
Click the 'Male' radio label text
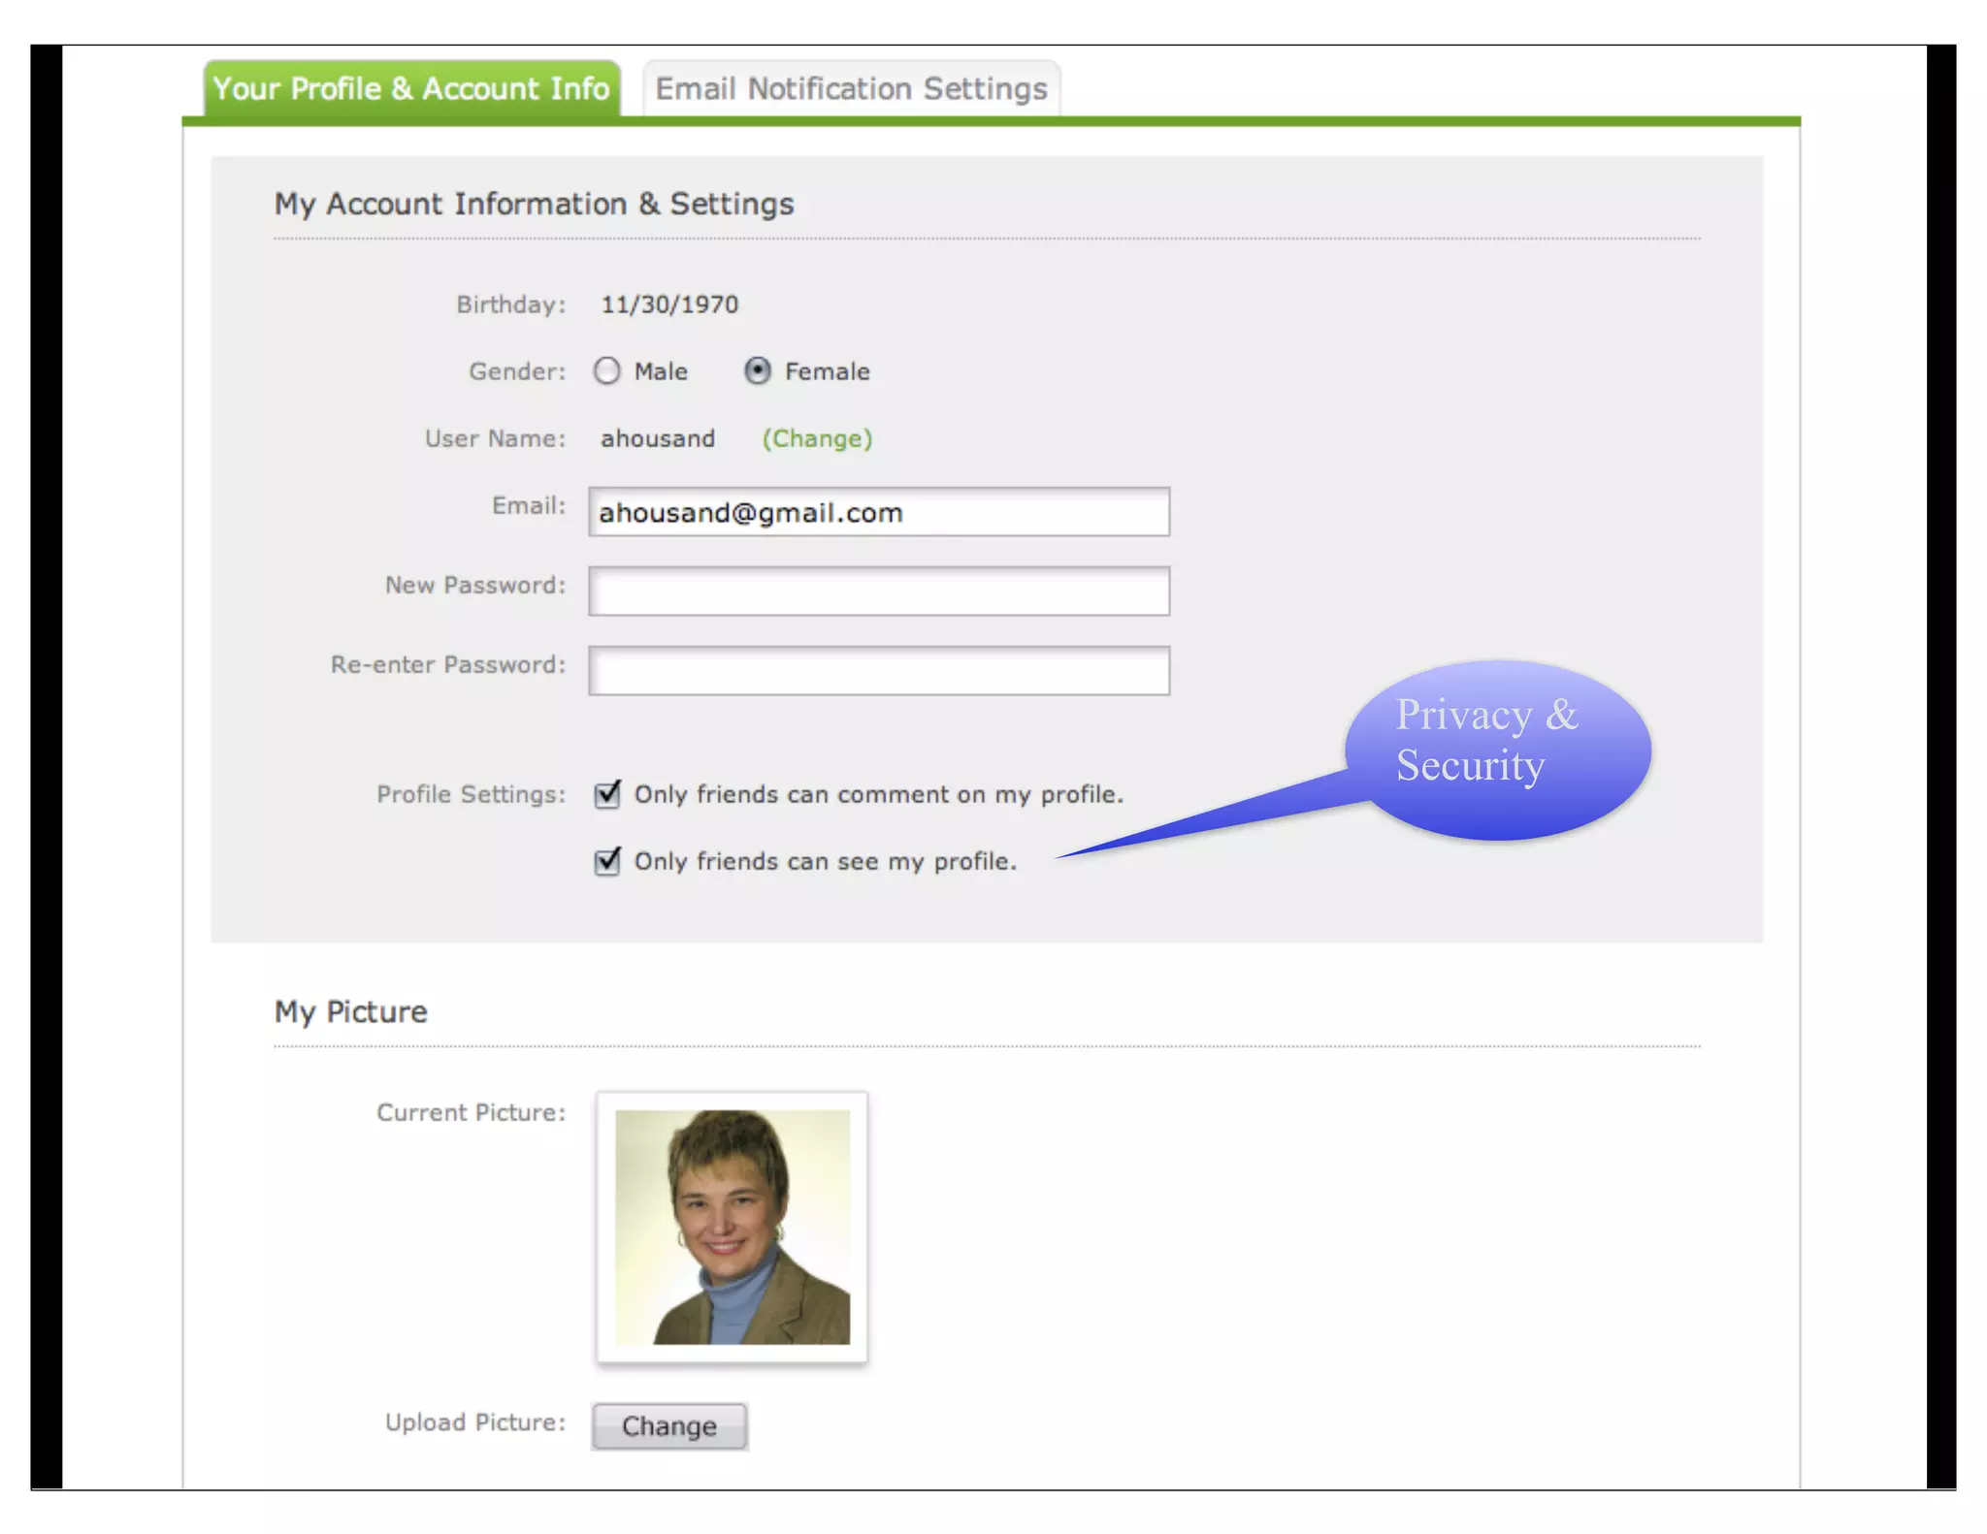tap(661, 372)
